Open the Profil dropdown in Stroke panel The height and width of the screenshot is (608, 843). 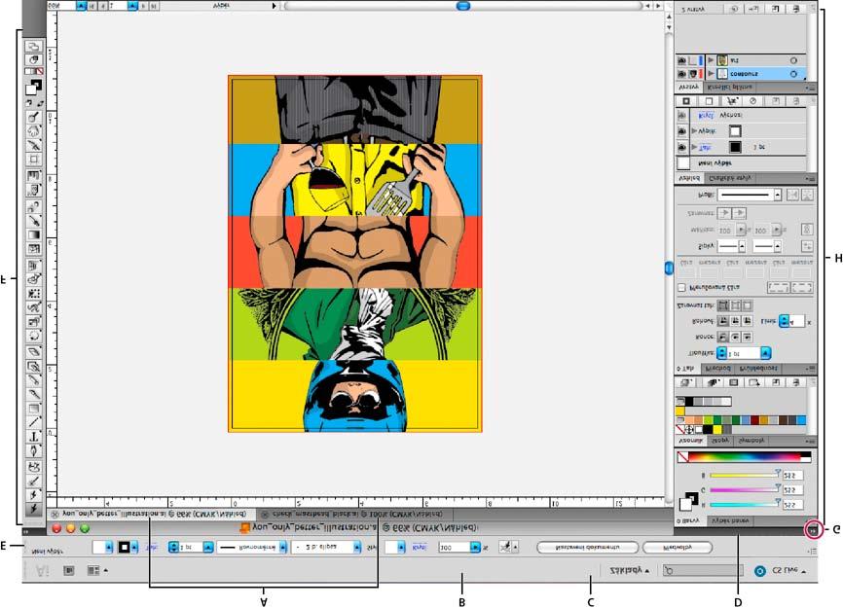[778, 195]
